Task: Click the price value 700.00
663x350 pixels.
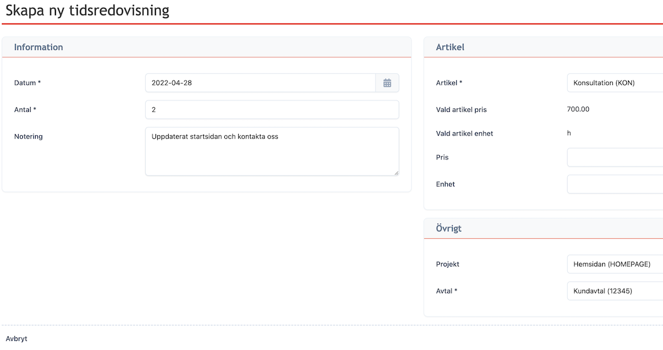Action: pyautogui.click(x=578, y=109)
